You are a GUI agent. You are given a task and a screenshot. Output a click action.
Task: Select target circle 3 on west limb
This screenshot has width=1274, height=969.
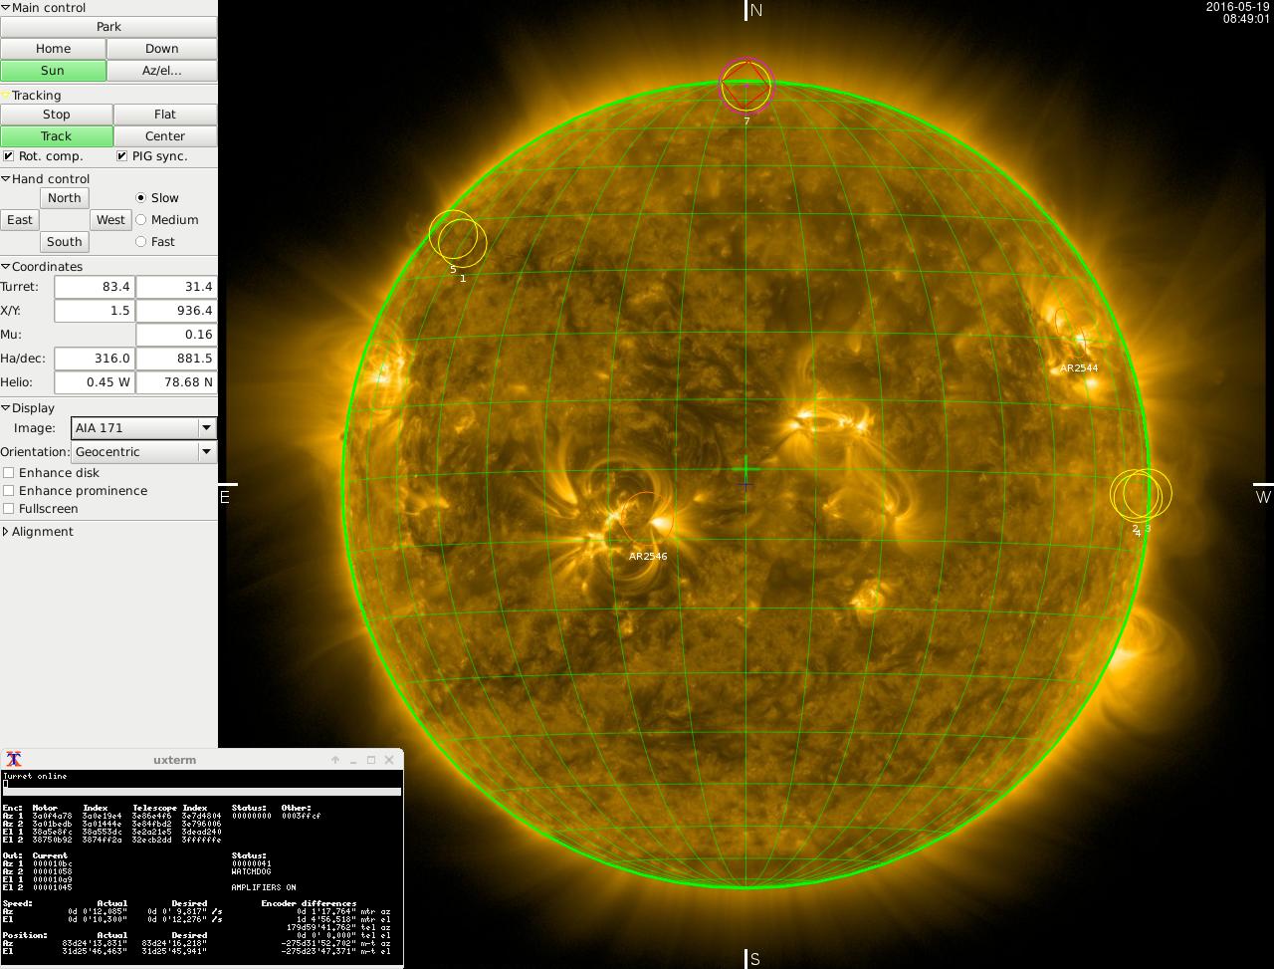1155,492
